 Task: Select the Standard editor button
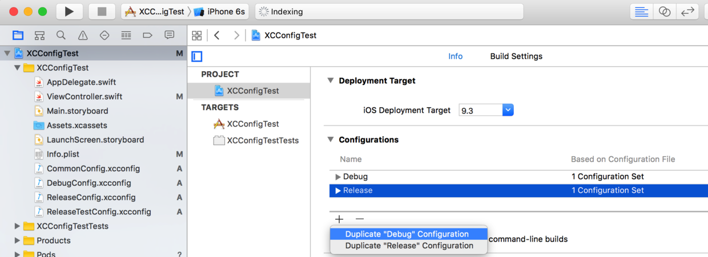642,11
